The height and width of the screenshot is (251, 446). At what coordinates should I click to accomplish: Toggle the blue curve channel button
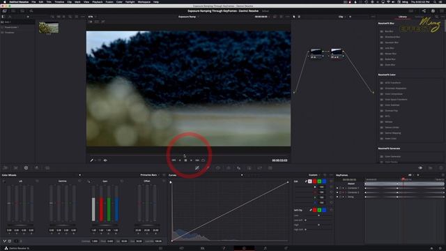324,181
